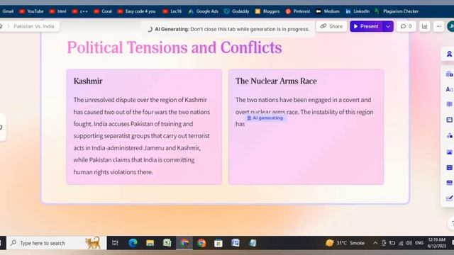This screenshot has height=255, width=454.
Task: Open the Plagiarism Checker bookmark
Action: [x=397, y=11]
